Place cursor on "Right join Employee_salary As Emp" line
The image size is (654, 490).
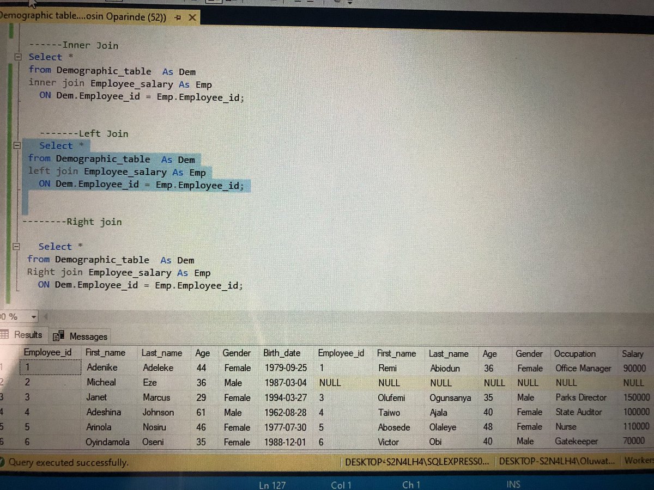tap(119, 272)
